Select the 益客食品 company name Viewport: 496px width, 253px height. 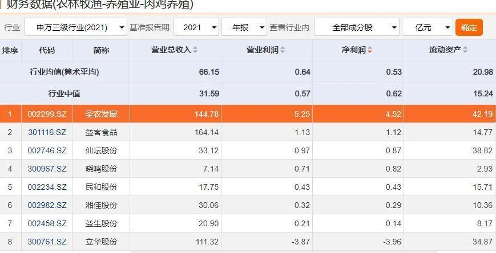[x=101, y=132]
